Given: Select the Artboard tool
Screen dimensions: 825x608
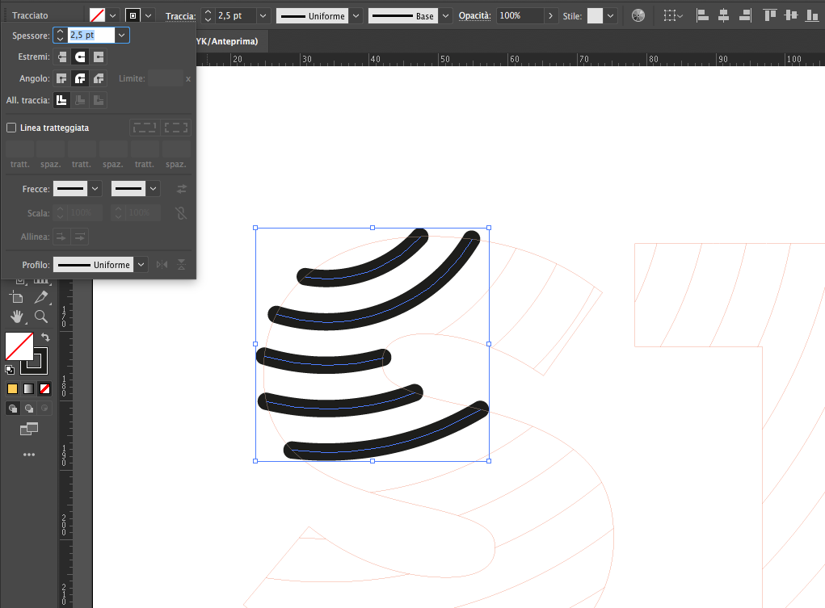Looking at the screenshot, I should [x=16, y=297].
